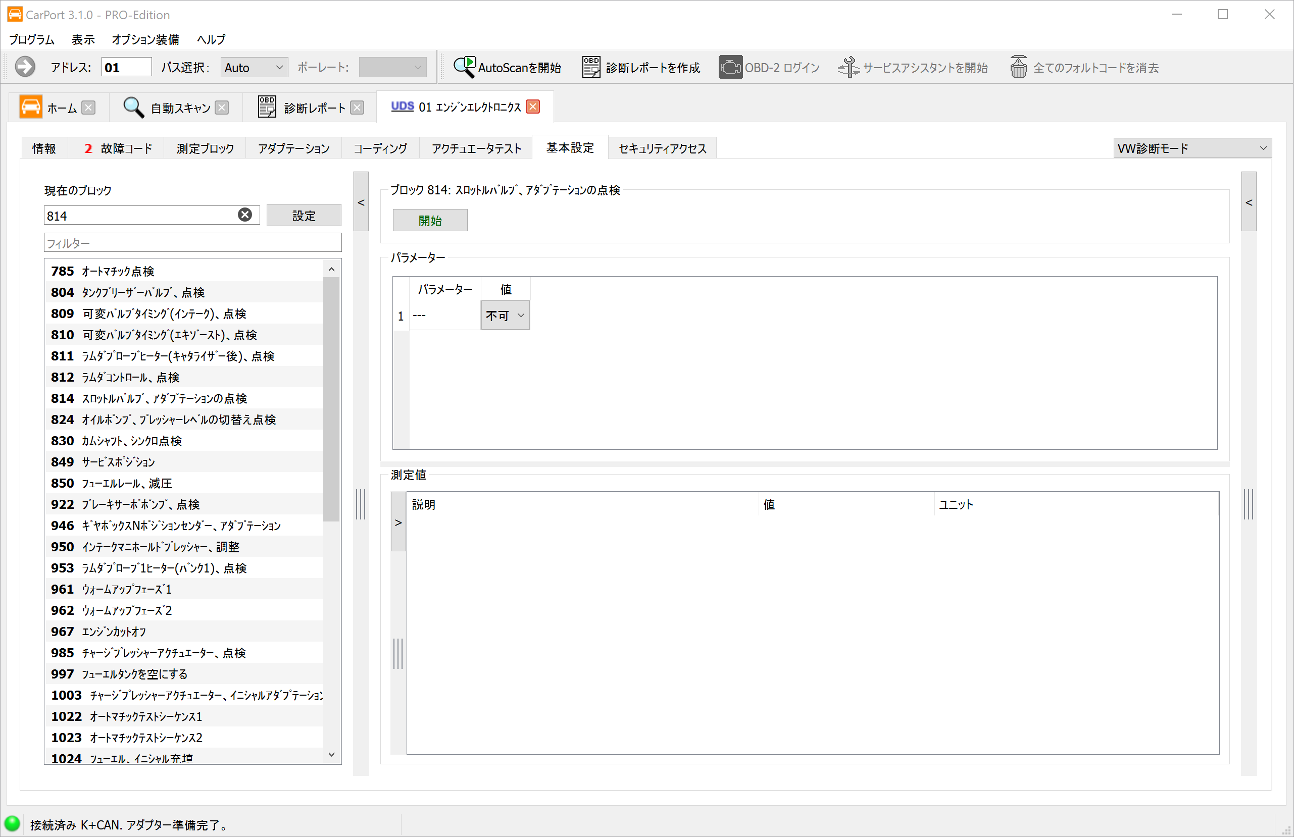Expand measurement panel with > arrow

[x=398, y=522]
